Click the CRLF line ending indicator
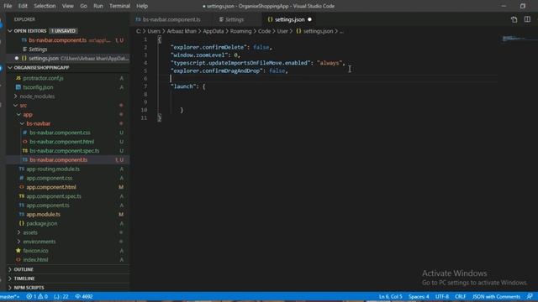 (x=461, y=296)
